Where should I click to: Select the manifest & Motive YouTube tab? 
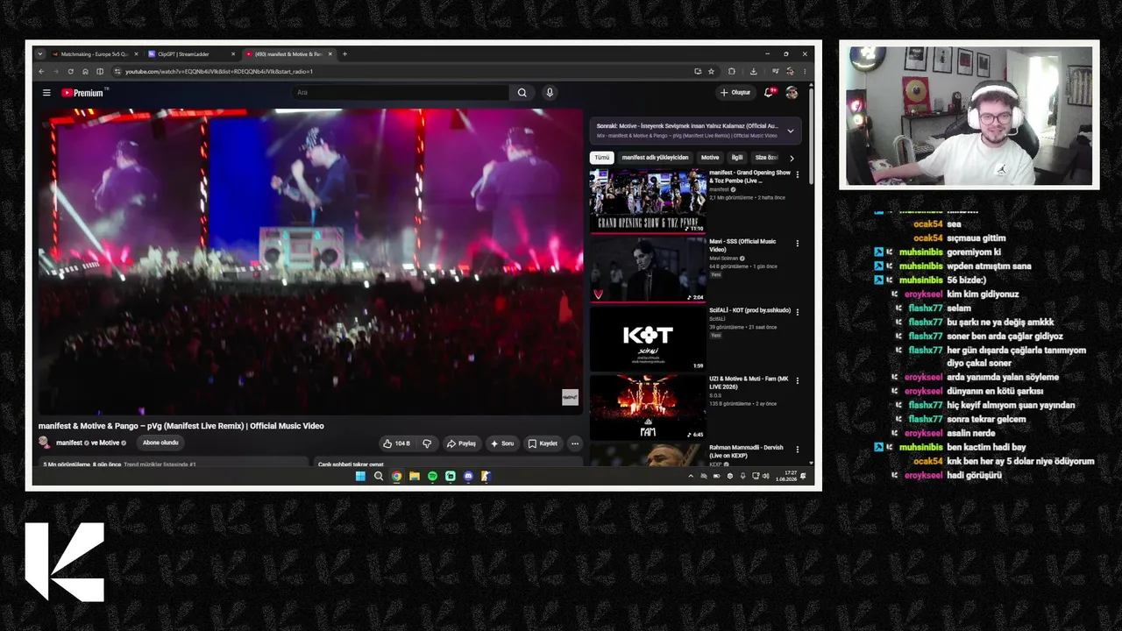click(288, 54)
